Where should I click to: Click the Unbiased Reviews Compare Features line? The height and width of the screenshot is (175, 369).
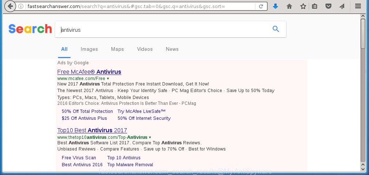click(x=141, y=149)
